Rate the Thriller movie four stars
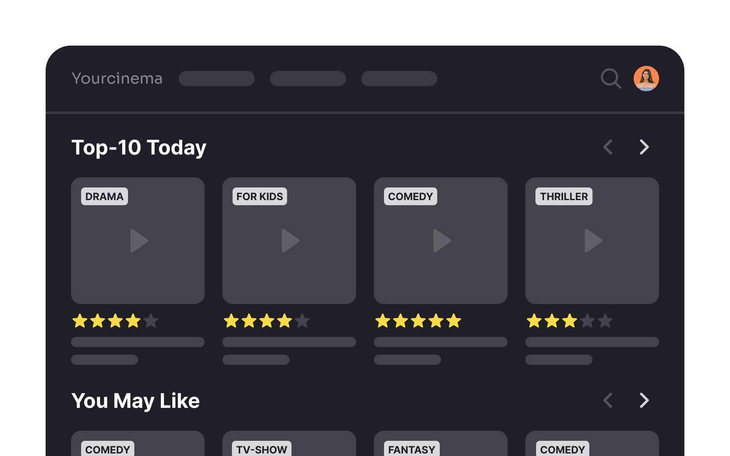 tap(588, 321)
